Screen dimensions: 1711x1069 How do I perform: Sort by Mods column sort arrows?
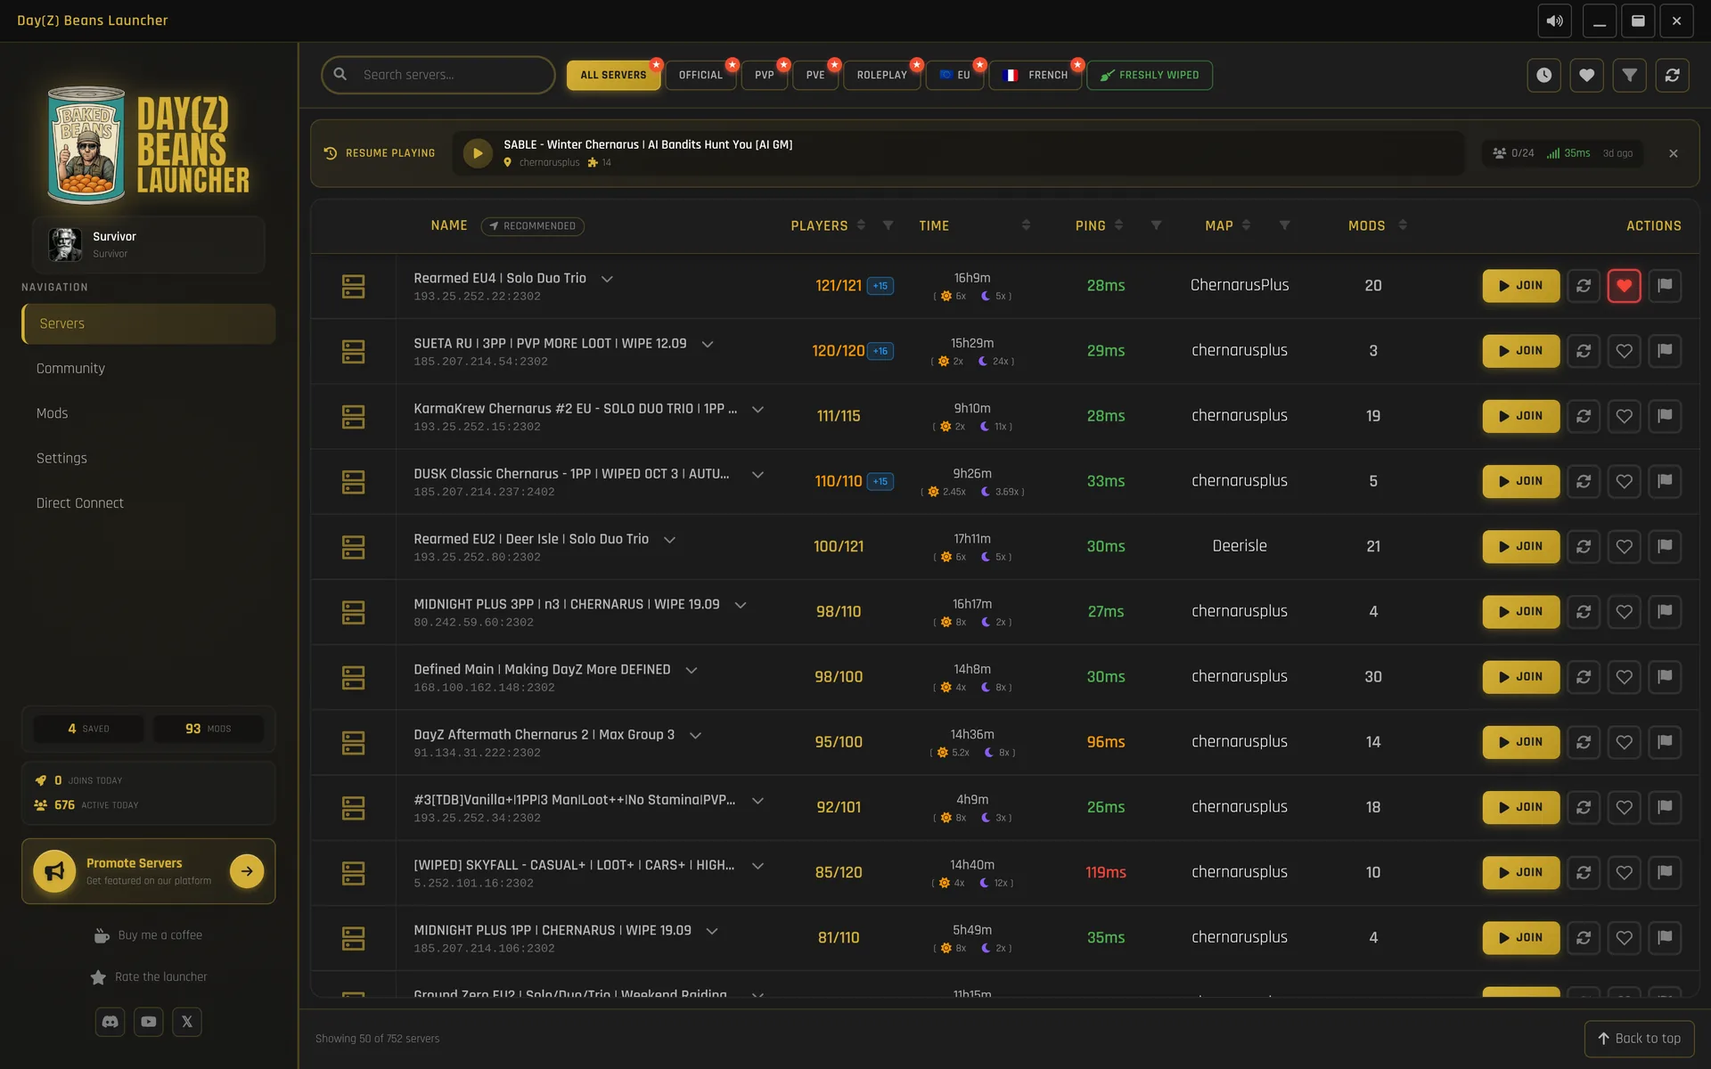tap(1403, 225)
